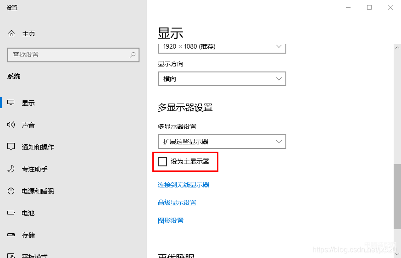The image size is (401, 258).
Task: Click the 存储 drive icon
Action: point(11,235)
